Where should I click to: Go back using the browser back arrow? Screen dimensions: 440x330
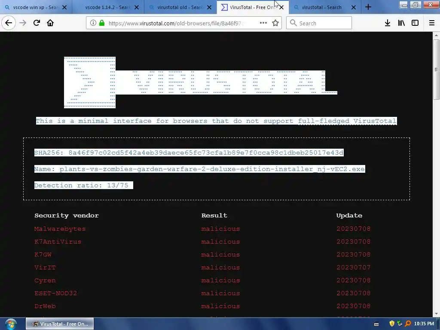pos(9,23)
